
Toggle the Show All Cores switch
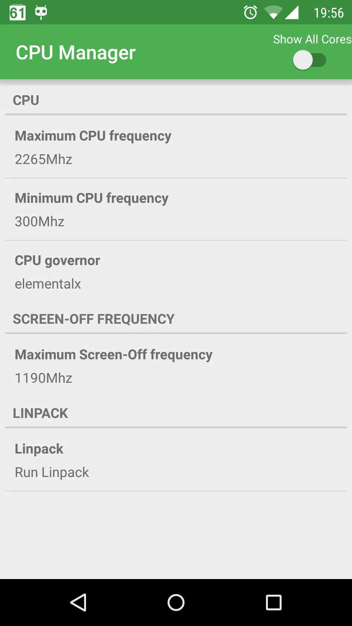point(310,60)
